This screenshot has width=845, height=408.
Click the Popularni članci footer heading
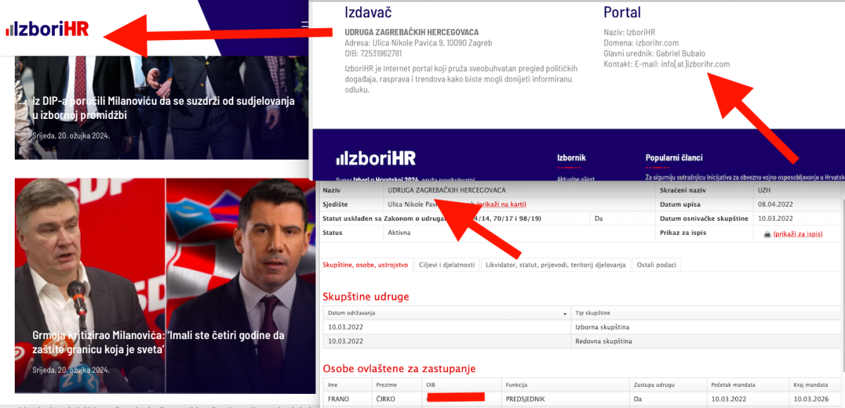pyautogui.click(x=674, y=158)
